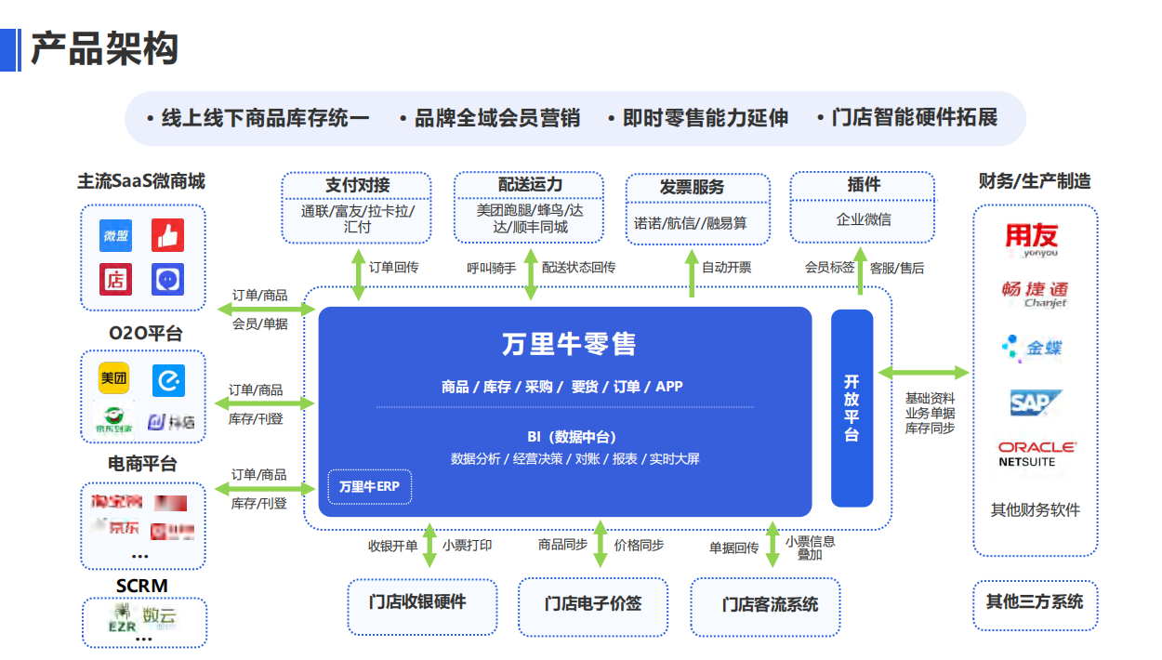Image resolution: width=1162 pixels, height=660 pixels.
Task: Select the 门店收银硬件 box
Action: (422, 605)
